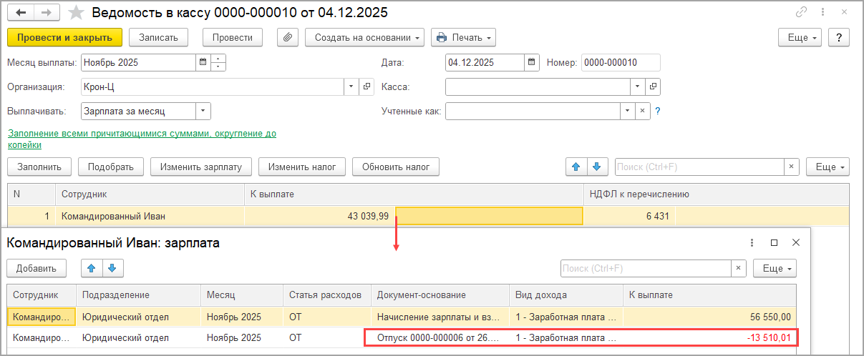Open Еще menu in зарплата window
This screenshot has width=864, height=356.
tap(775, 268)
